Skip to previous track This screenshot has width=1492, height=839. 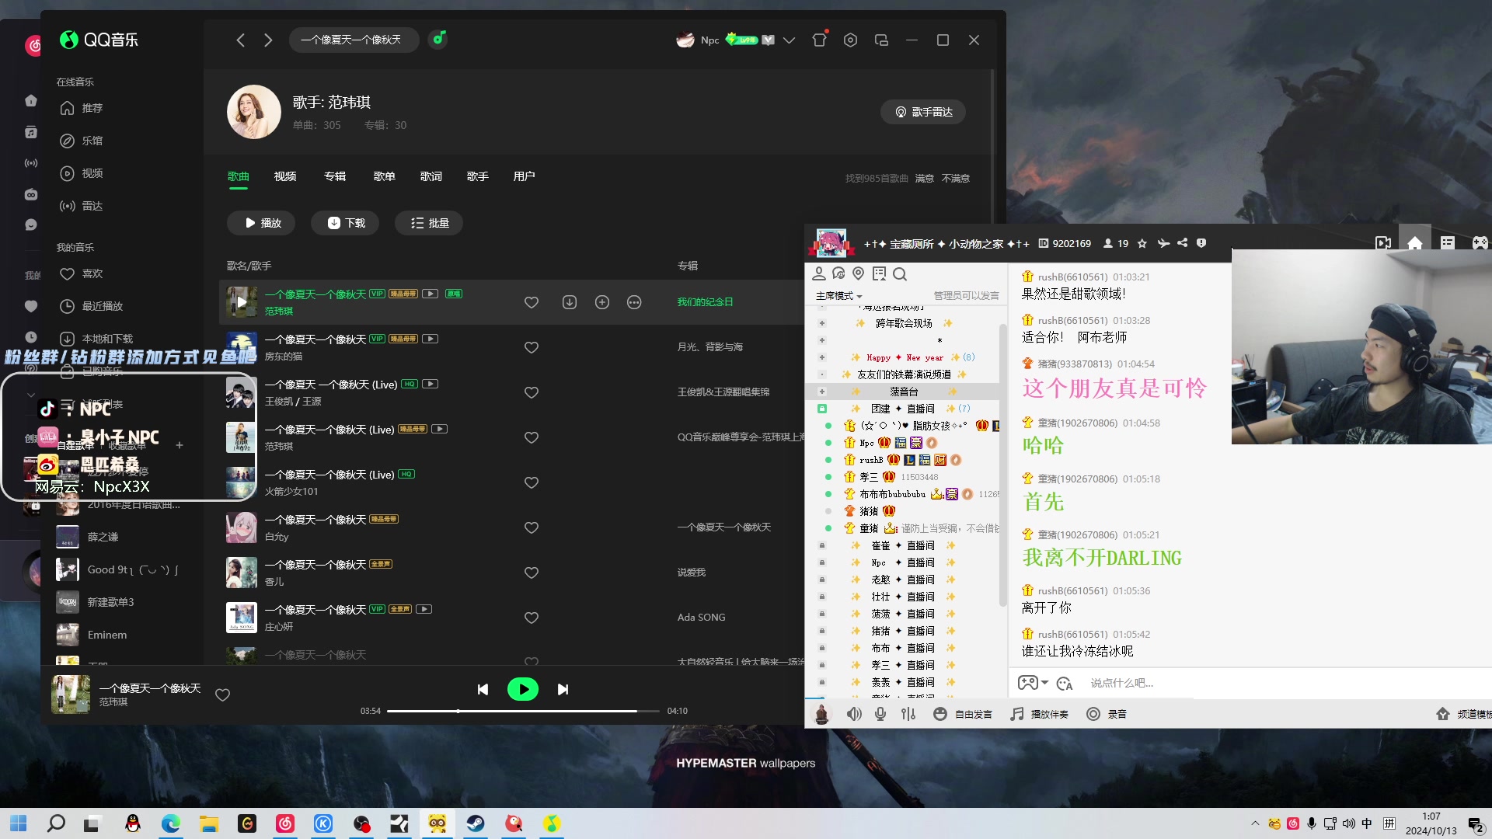(x=483, y=689)
